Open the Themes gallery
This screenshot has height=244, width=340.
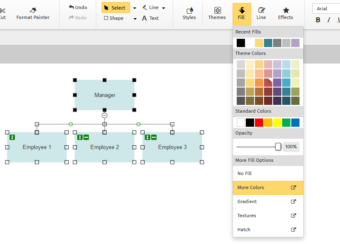[x=217, y=14]
